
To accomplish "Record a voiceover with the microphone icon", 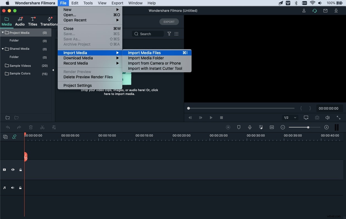I will pyautogui.click(x=250, y=127).
